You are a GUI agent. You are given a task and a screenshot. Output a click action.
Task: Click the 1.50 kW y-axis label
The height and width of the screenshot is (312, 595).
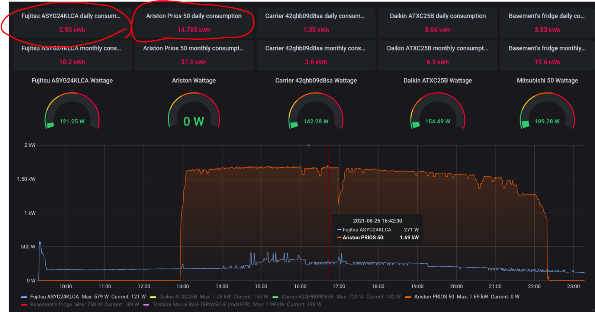pyautogui.click(x=26, y=179)
